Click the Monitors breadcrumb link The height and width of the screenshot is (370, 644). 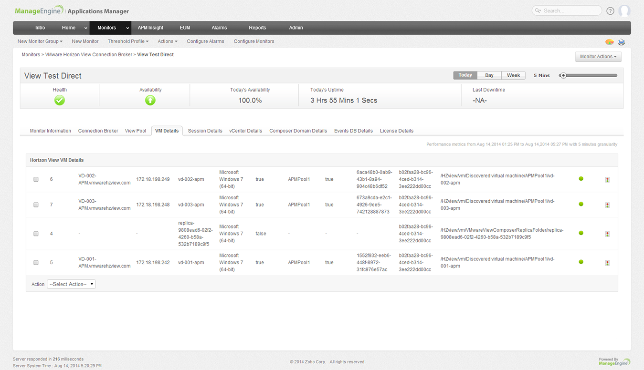click(x=31, y=55)
